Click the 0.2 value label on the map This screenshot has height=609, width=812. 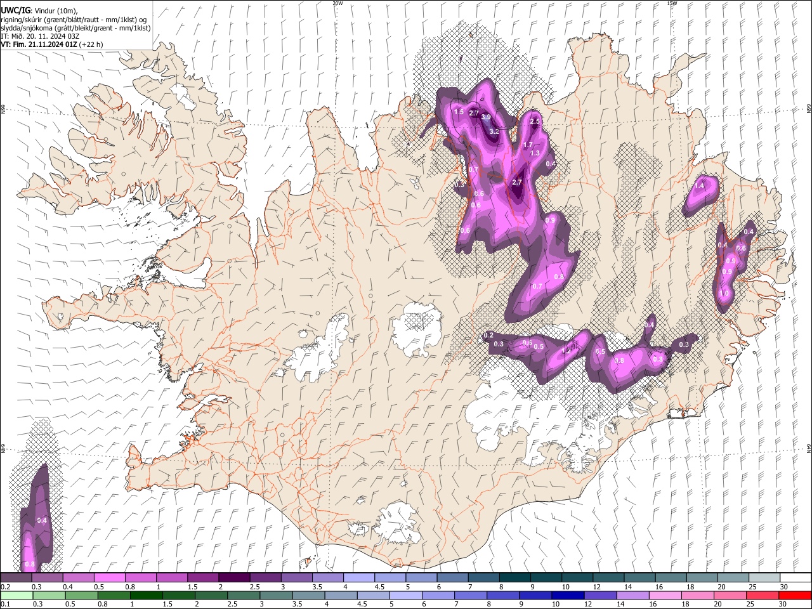point(488,335)
